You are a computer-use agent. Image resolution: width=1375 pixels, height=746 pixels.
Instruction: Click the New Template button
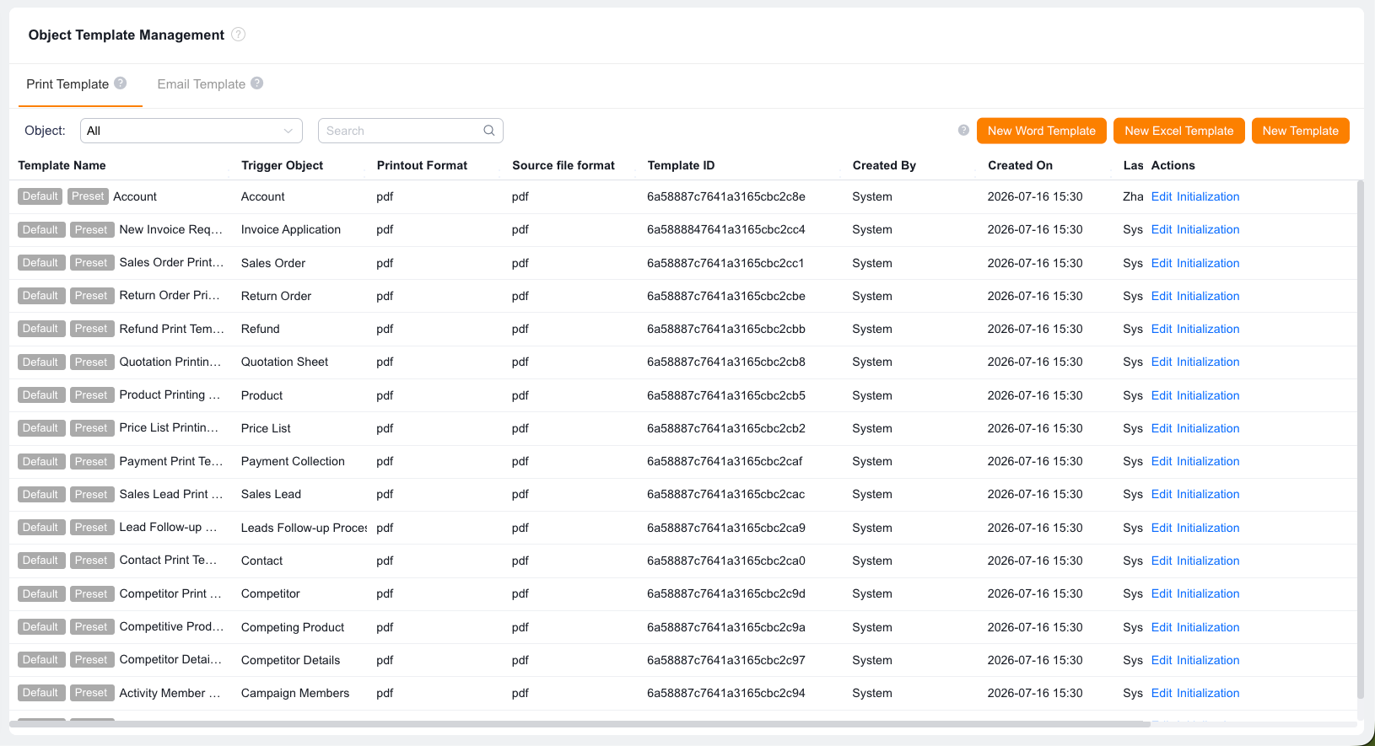pos(1301,131)
